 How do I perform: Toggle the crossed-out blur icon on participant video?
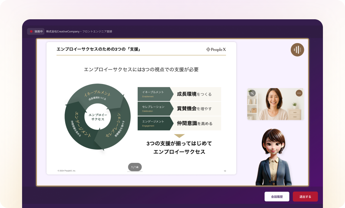pyautogui.click(x=252, y=93)
